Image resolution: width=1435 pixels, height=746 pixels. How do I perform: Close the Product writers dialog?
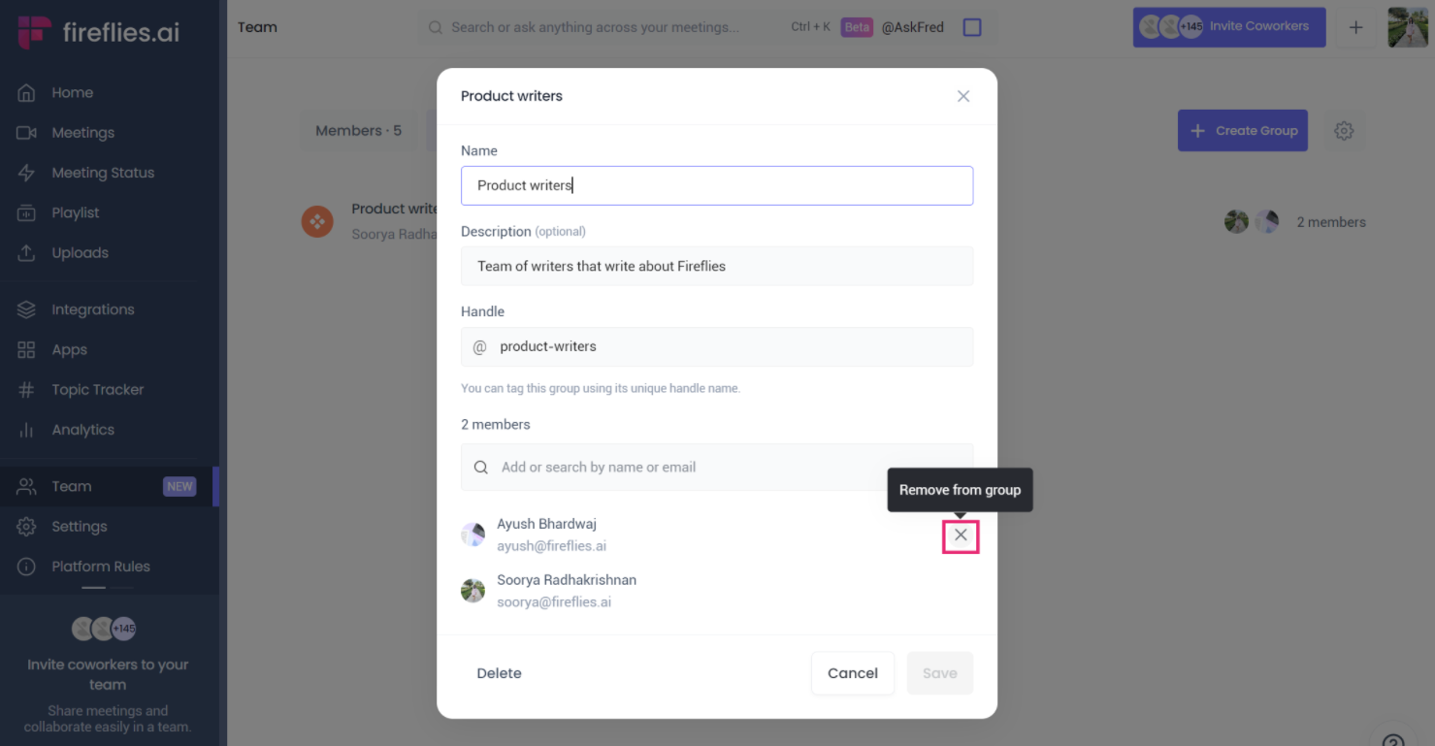962,96
